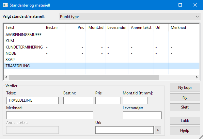Select the KUNDETERMINERING row
The image size is (203, 139).
point(101,47)
